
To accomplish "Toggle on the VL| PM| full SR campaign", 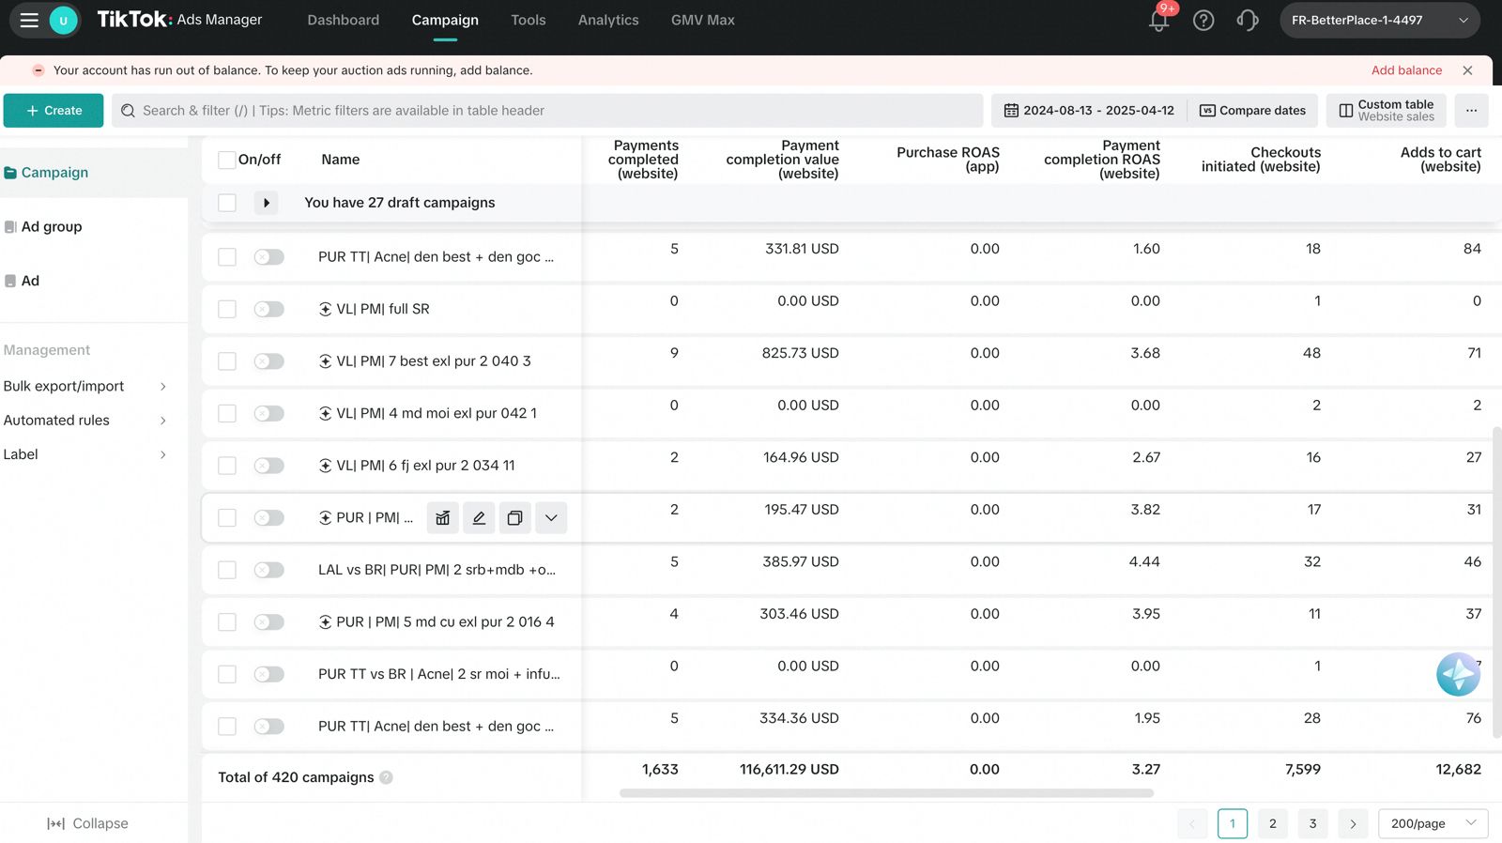I will [x=269, y=309].
